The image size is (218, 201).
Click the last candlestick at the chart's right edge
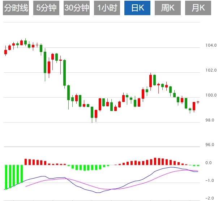click(198, 102)
